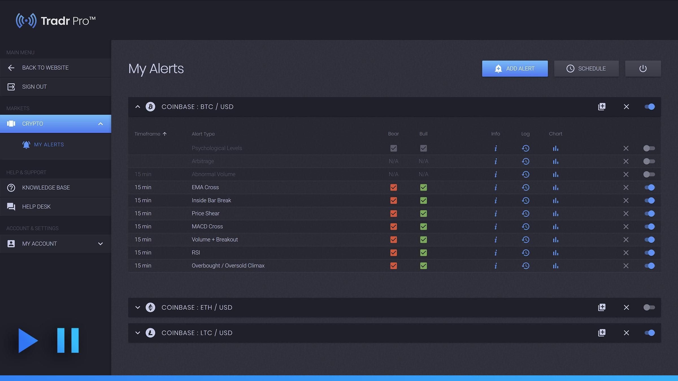Screen dimensions: 678x381
Task: Remove the EMA Cross alert row
Action: [626, 187]
